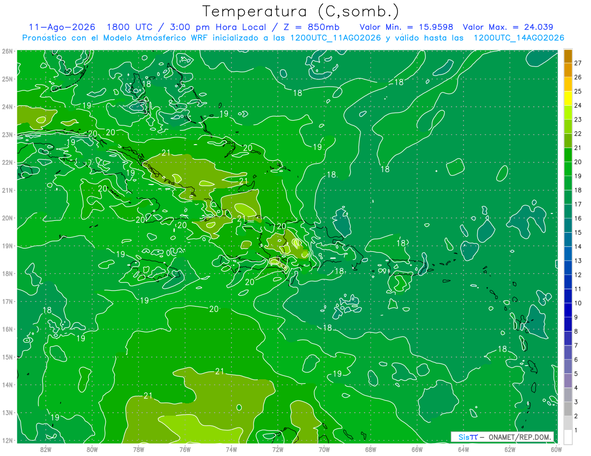Click the "26N" latitude label
The height and width of the screenshot is (456, 591).
(8, 51)
